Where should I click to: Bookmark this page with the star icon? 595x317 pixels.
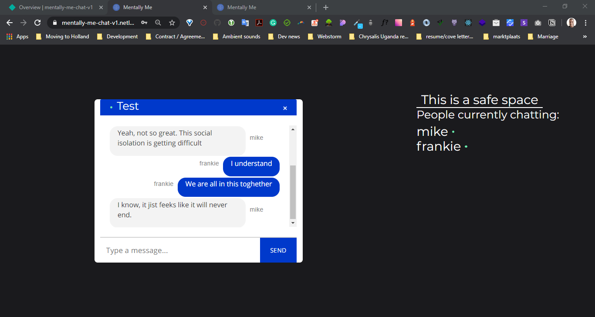click(172, 22)
